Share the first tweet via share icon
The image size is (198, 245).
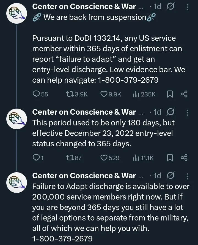(184, 94)
